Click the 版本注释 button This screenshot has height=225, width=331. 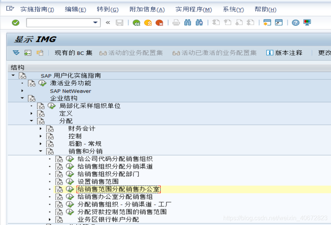[284, 53]
